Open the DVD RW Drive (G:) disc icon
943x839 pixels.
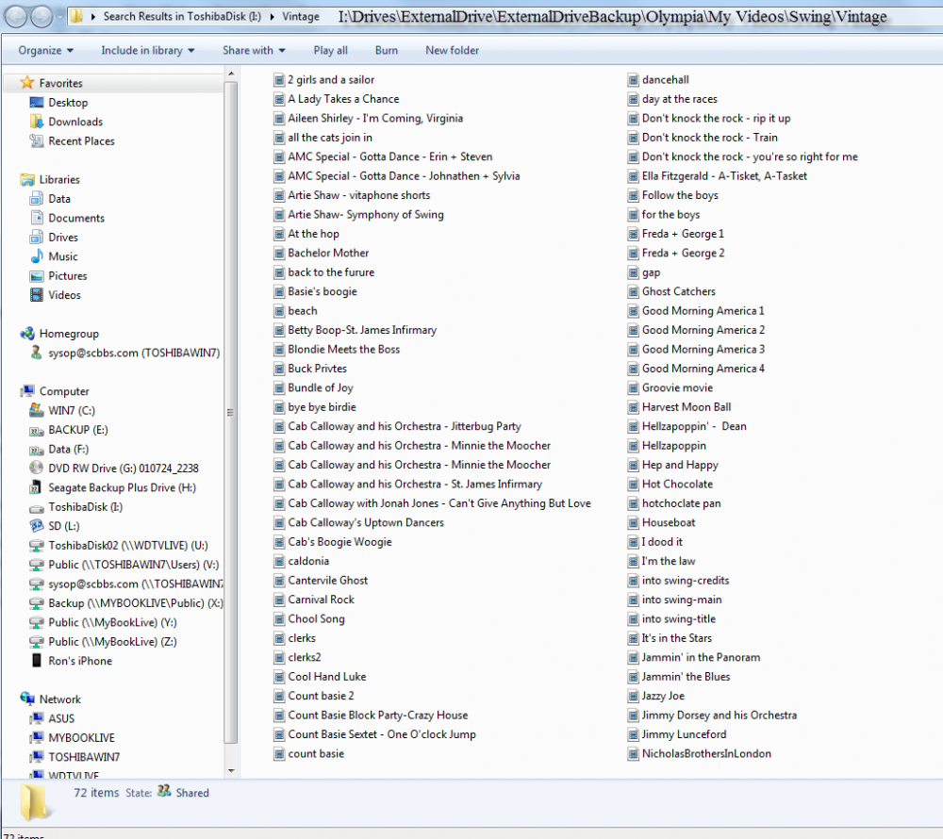37,468
